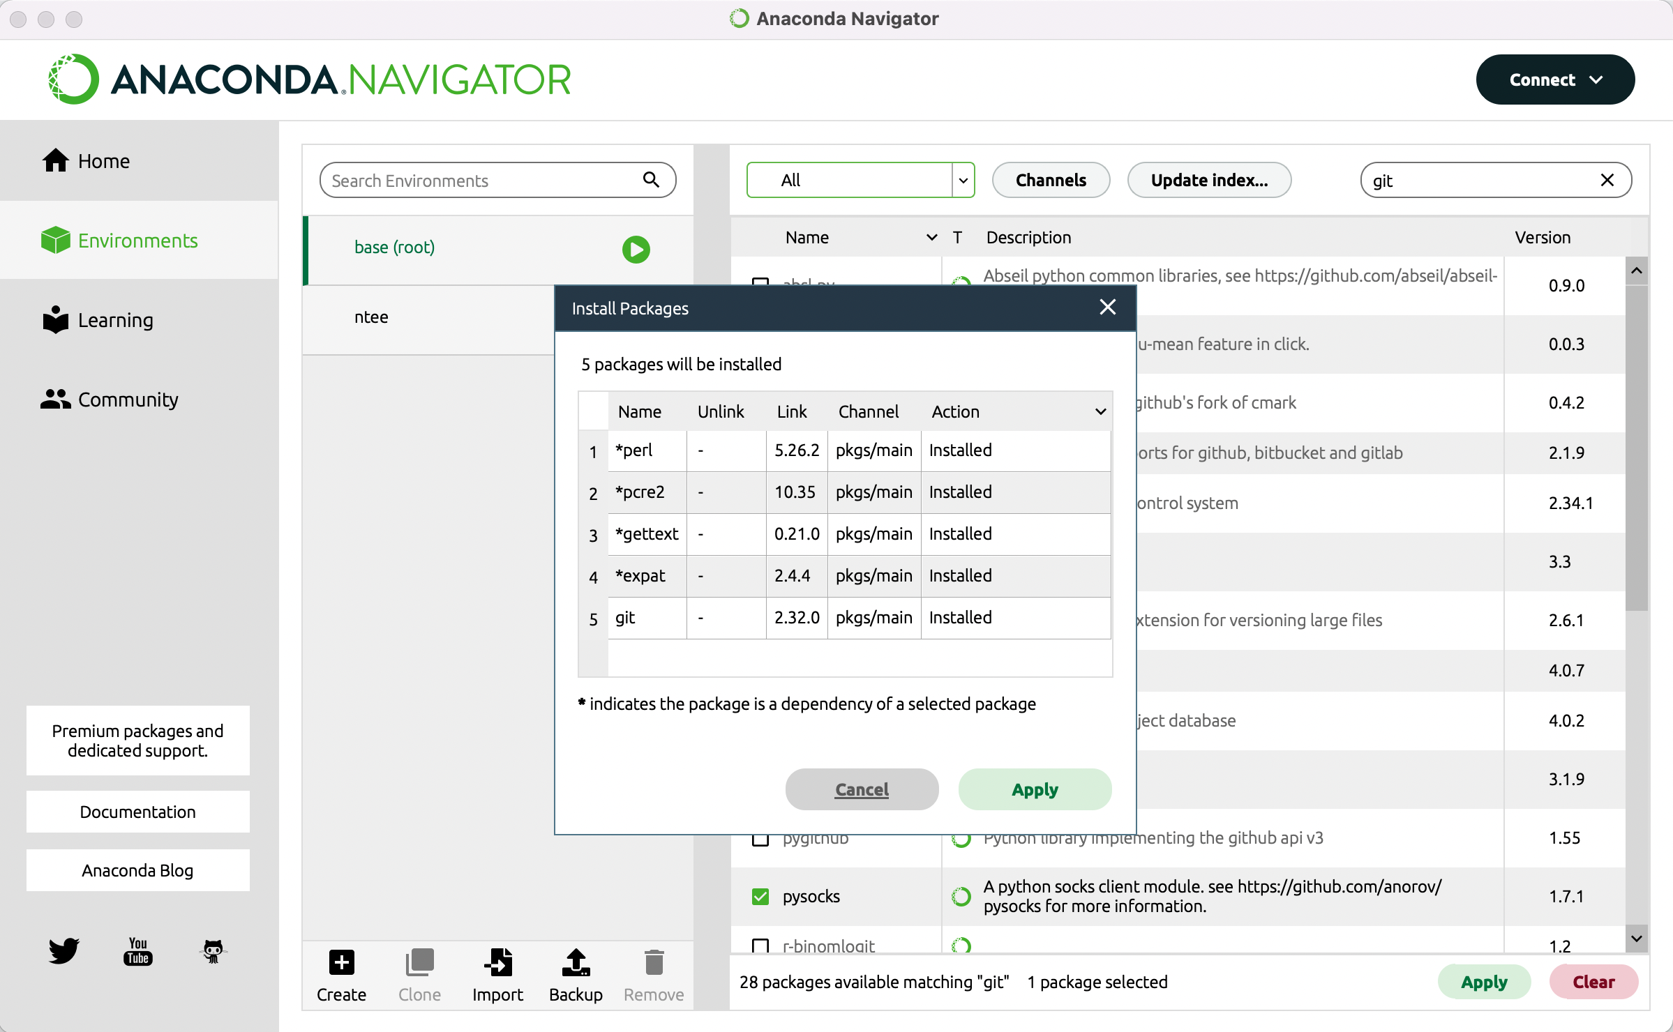Click the Home house icon
Viewport: 1673px width, 1032px height.
click(x=56, y=160)
